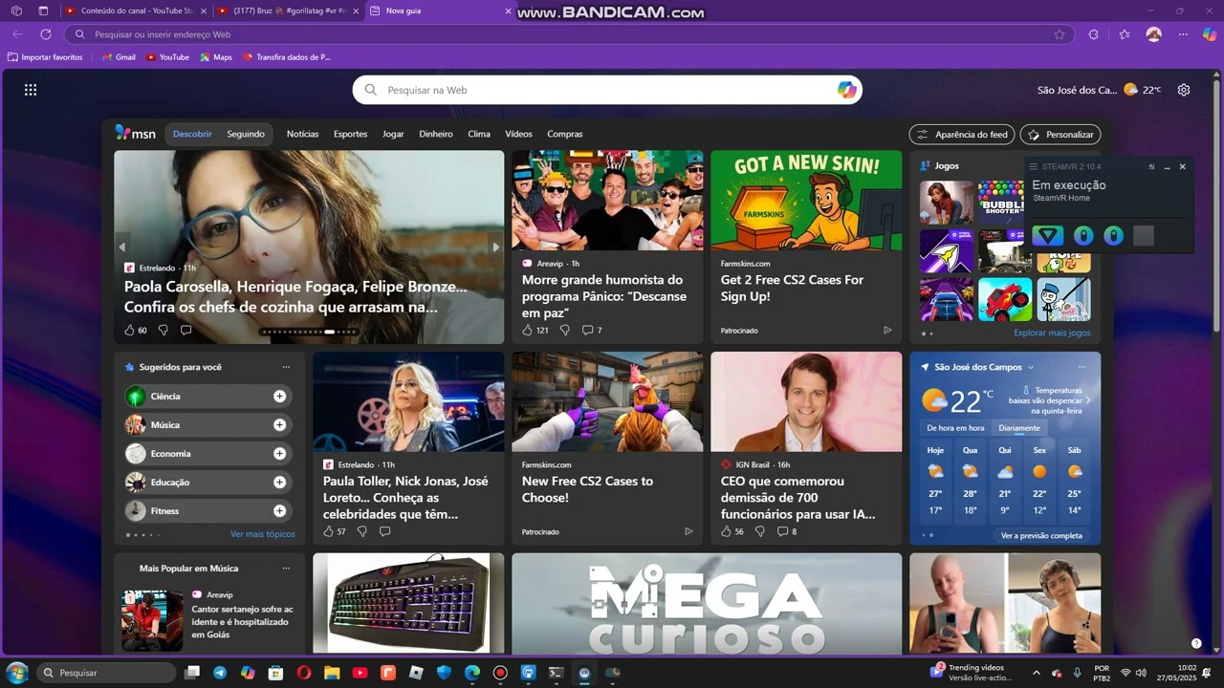The image size is (1224, 688).
Task: Click the first SteamVR controller status icon
Action: 1083,236
